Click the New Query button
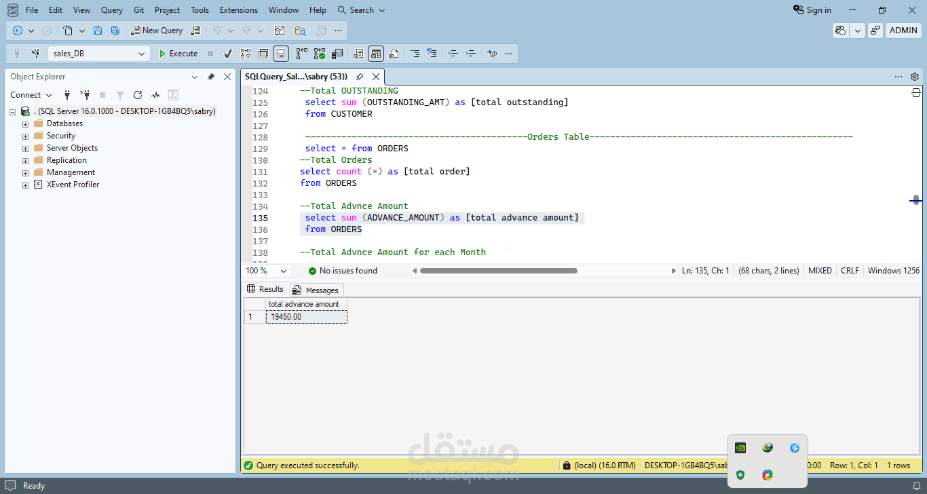927x494 pixels. click(x=157, y=31)
